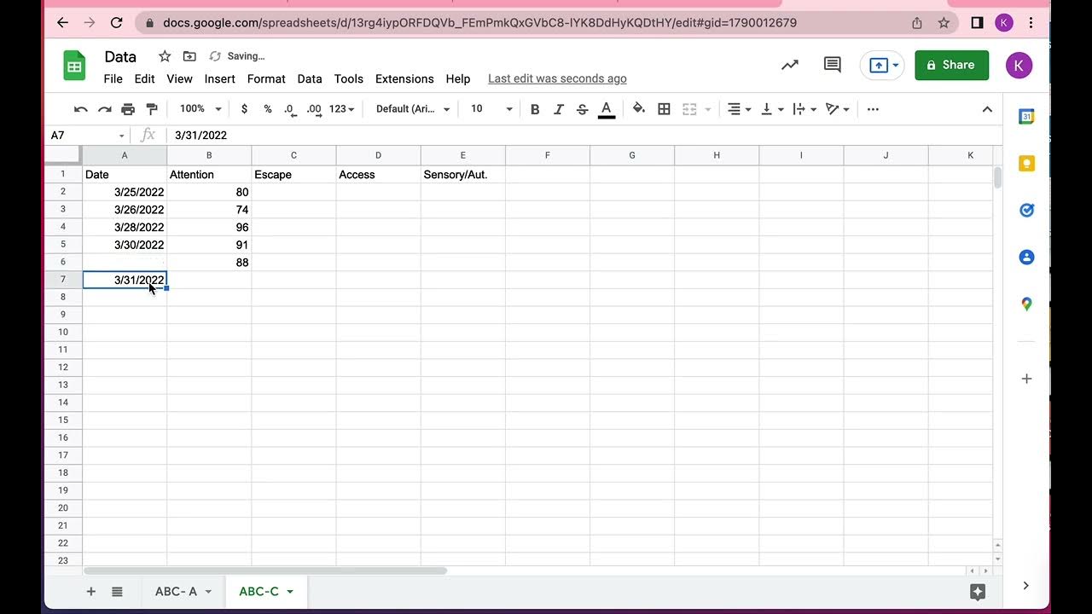Open Google Keep side panel
1092x614 pixels.
point(1026,164)
